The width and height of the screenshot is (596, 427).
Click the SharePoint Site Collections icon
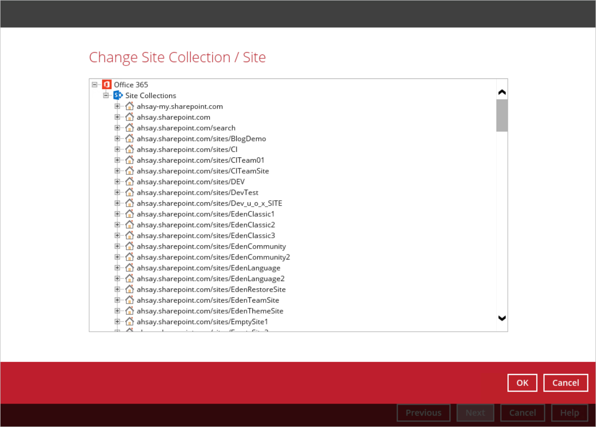tap(118, 95)
